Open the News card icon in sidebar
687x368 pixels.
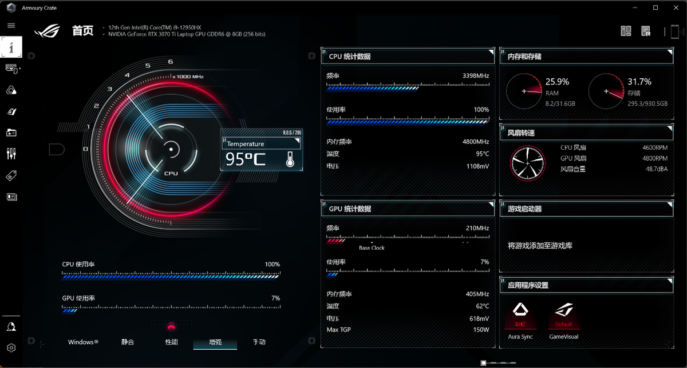point(11,197)
